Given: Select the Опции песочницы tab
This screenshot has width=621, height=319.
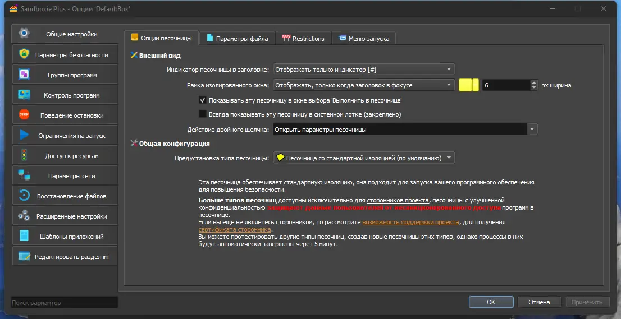Looking at the screenshot, I should coord(161,38).
